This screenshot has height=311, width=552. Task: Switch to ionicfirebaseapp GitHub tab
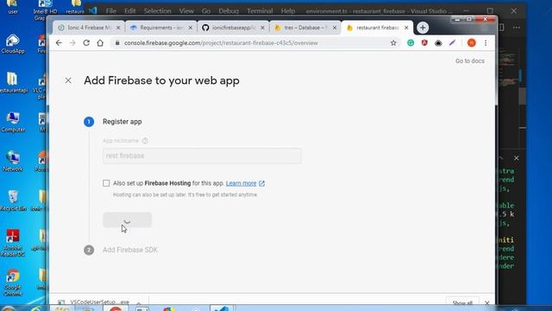tap(234, 28)
